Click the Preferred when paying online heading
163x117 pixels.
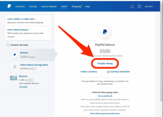105,92
